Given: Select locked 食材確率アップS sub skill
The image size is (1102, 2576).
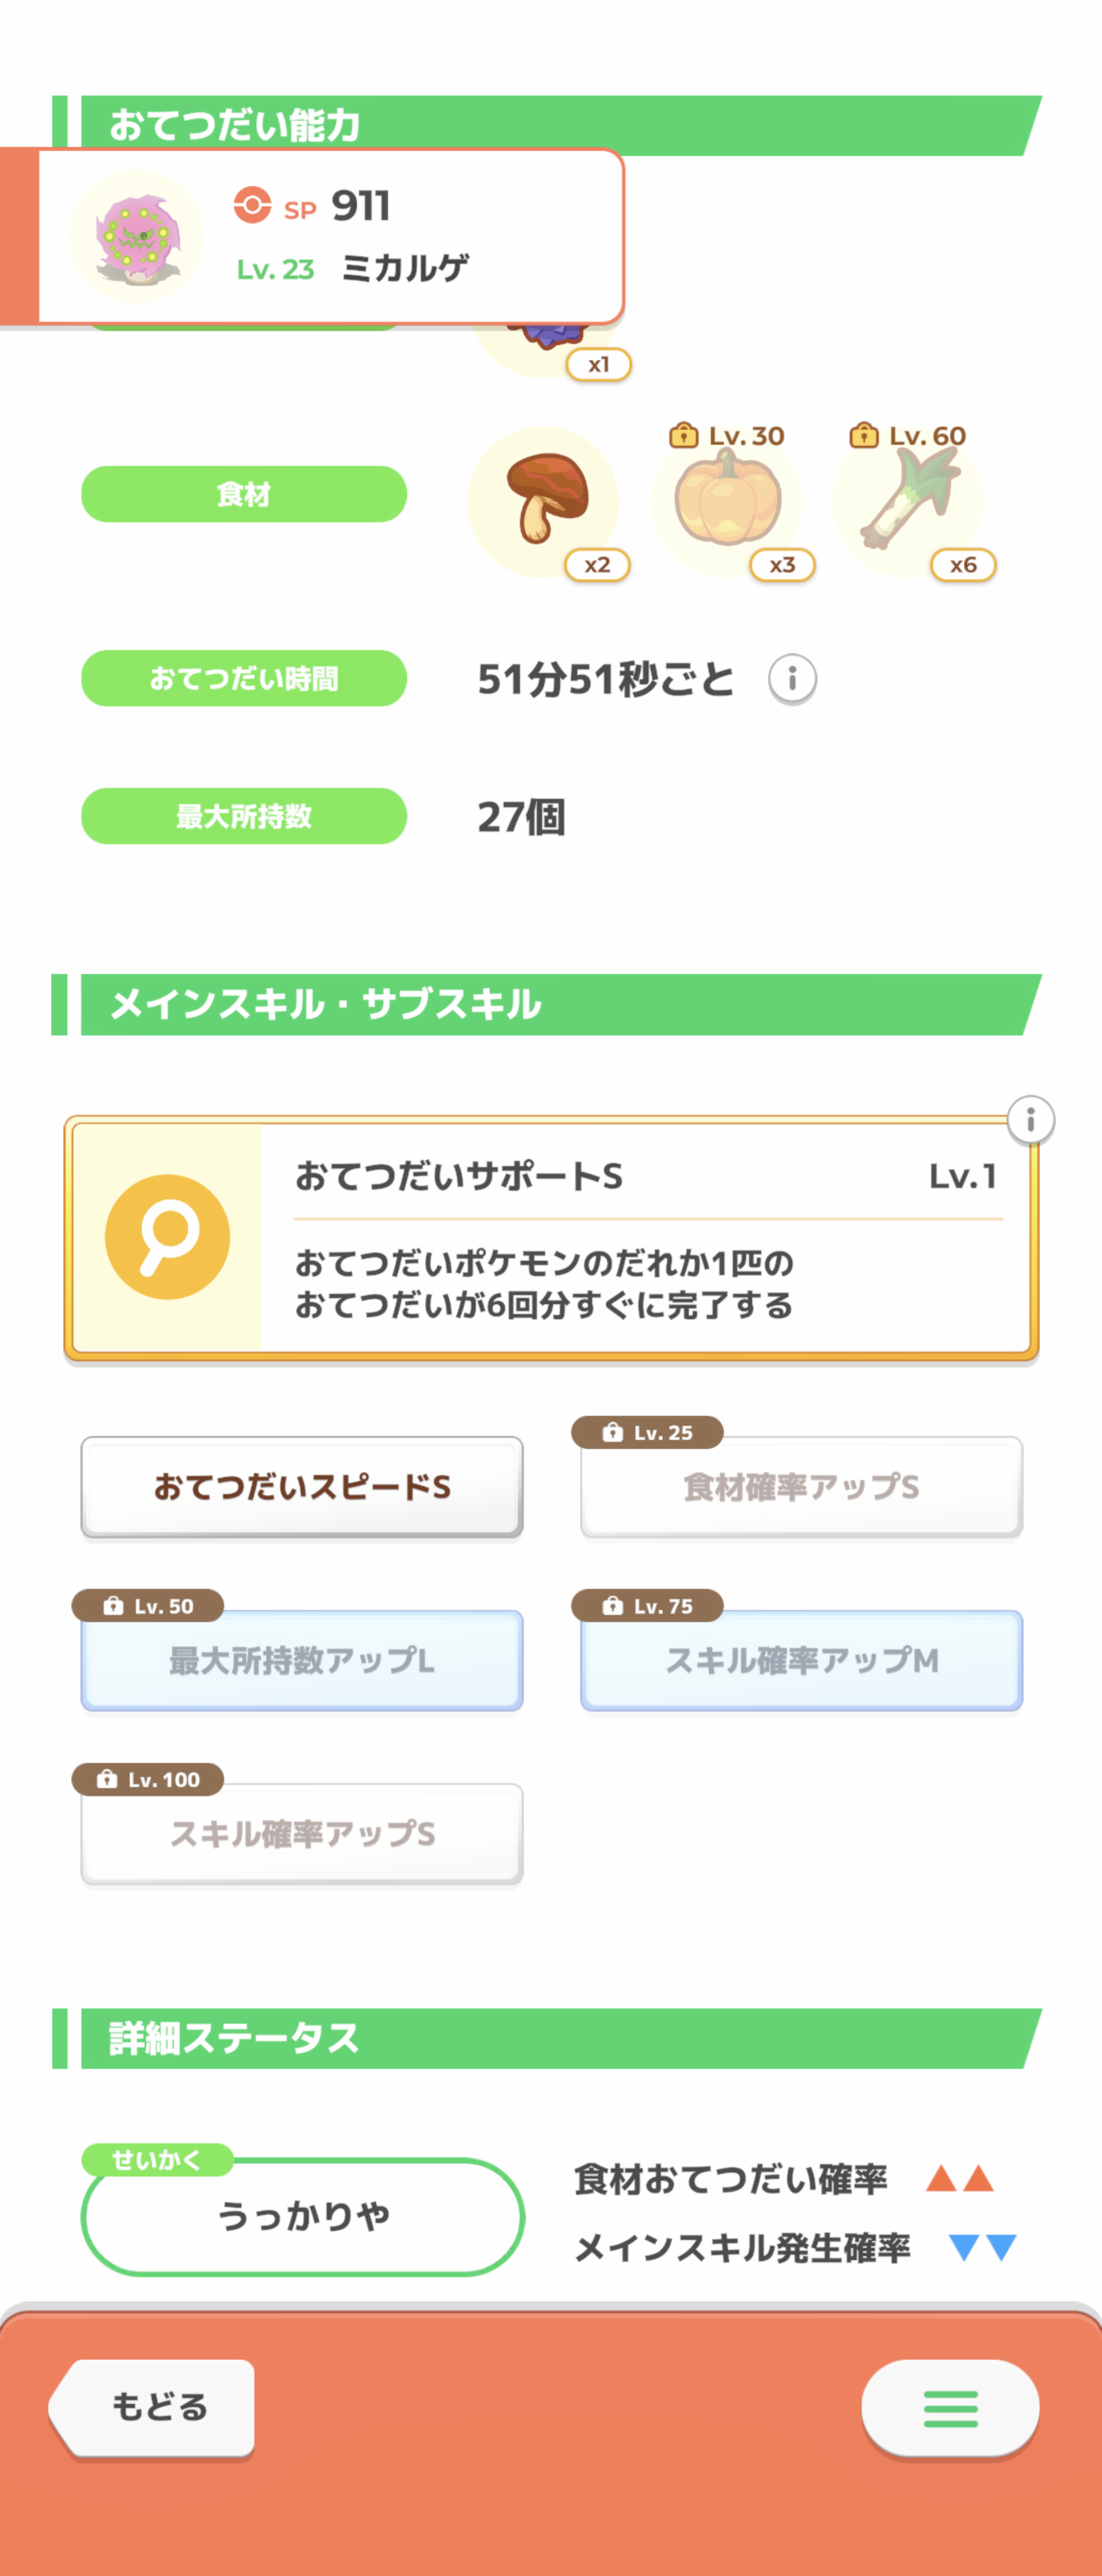Looking at the screenshot, I should click(801, 1487).
